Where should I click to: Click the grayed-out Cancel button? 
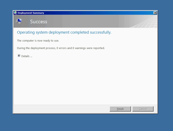click(143, 109)
